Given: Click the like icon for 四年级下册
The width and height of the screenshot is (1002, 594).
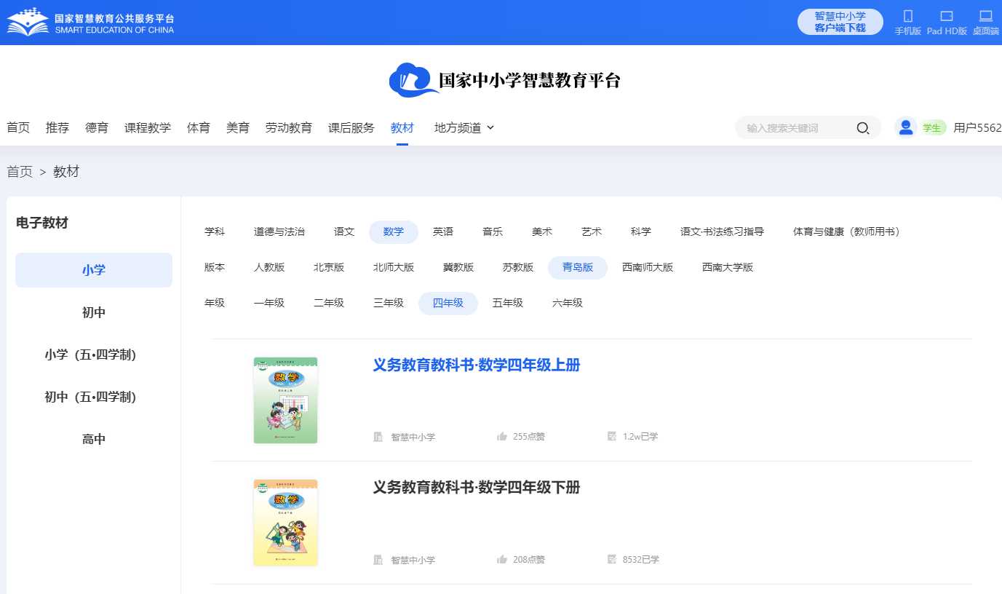Looking at the screenshot, I should (502, 560).
